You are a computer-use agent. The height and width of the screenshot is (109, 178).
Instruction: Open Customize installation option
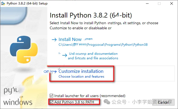81,71
